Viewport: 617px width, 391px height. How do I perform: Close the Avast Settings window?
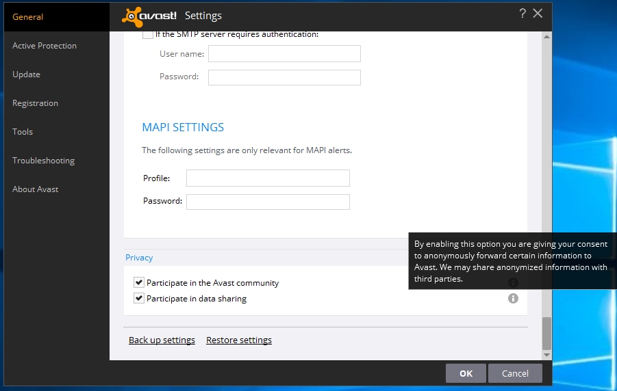[x=538, y=14]
